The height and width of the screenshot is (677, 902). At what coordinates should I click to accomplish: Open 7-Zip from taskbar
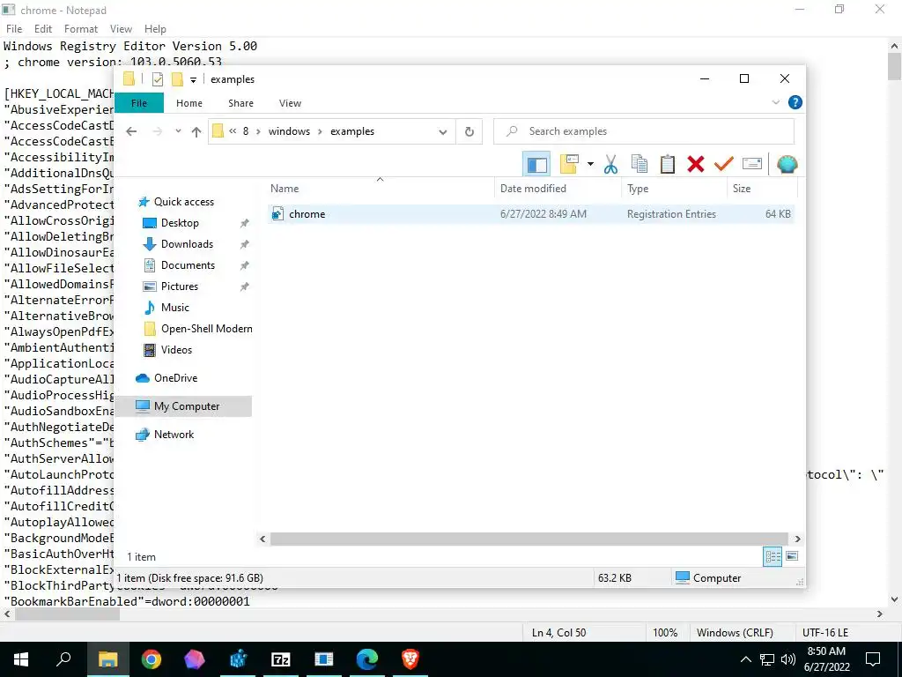(281, 659)
